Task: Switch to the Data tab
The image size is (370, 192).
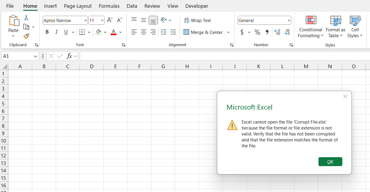Action: 132,6
